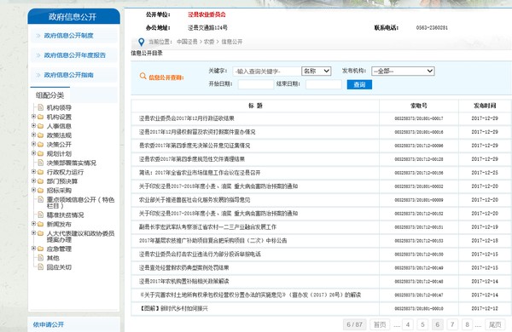The width and height of the screenshot is (512, 332).
Task: Open 政府信息公开制度 menu item
Action: (x=68, y=36)
